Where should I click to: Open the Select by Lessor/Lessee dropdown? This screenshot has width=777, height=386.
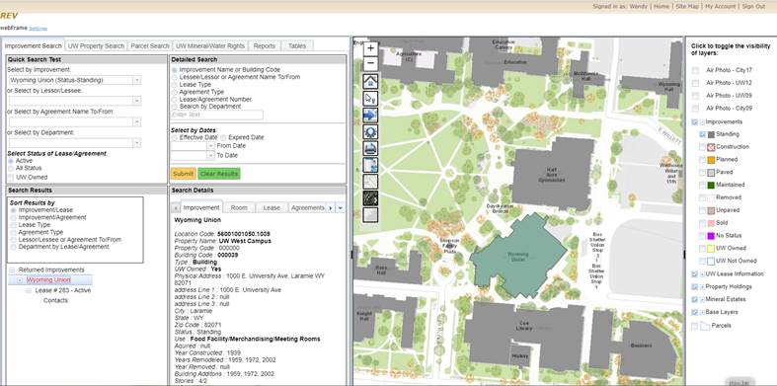(137, 101)
